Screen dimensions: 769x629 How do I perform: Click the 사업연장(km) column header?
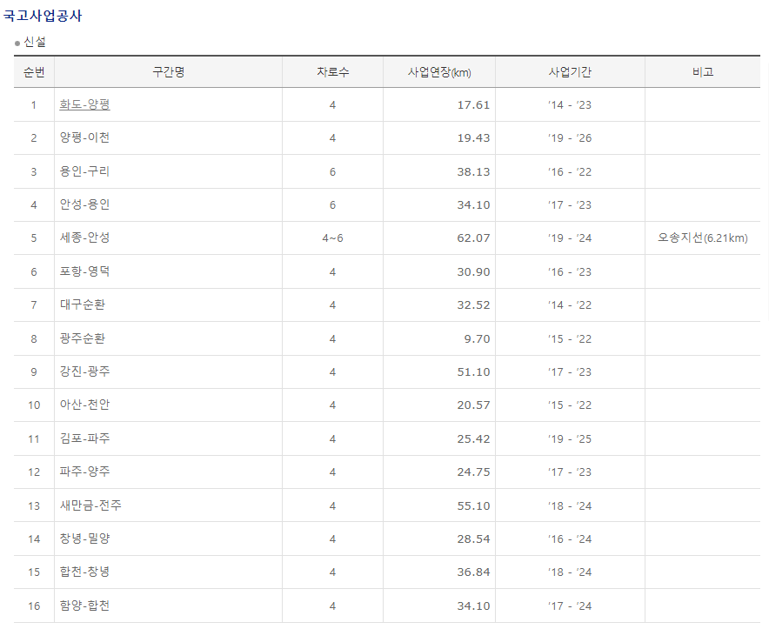(x=439, y=72)
